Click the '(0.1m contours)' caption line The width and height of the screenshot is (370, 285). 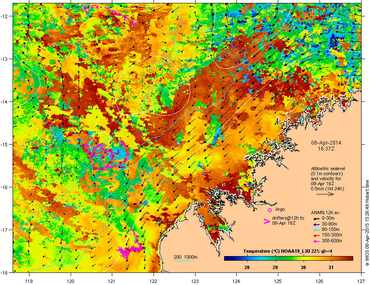(327, 174)
